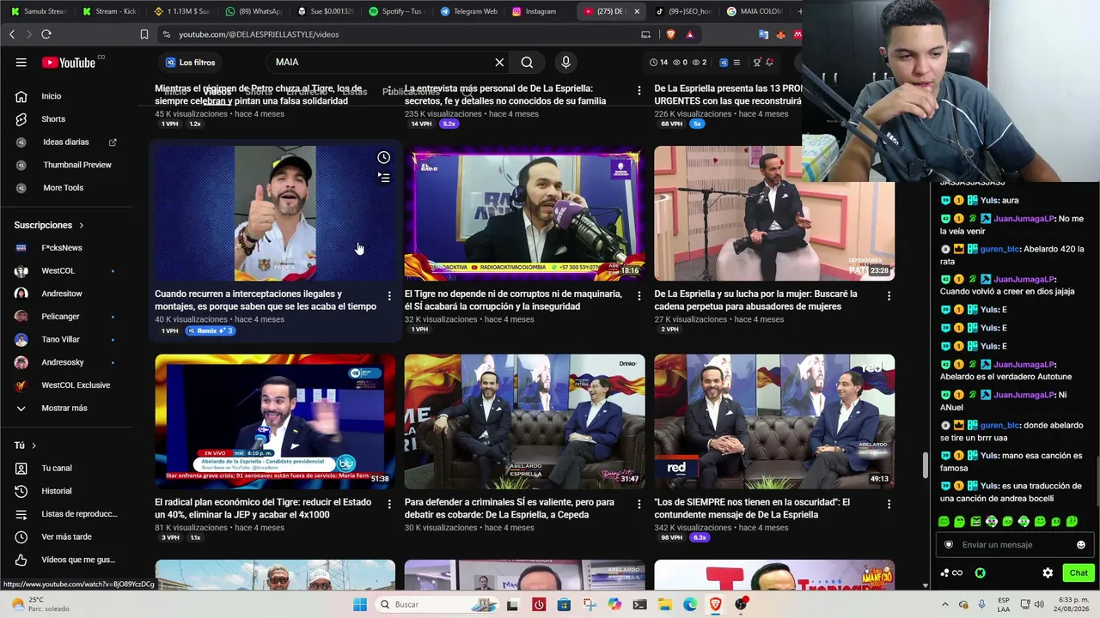Screen dimensions: 1100x618
Task: Switch to the Telegram Web tab
Action: pos(468,11)
